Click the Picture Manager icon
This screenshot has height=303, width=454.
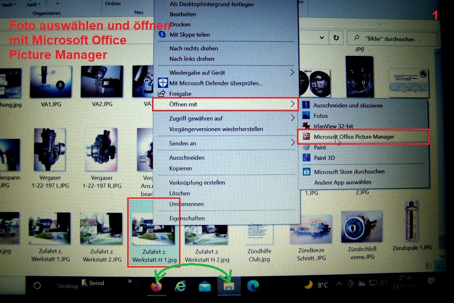(306, 136)
